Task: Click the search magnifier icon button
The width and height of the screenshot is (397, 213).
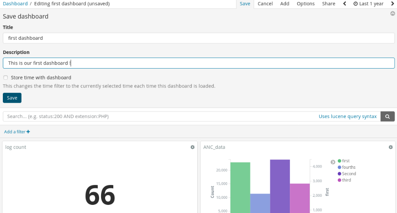Action: pos(387,116)
